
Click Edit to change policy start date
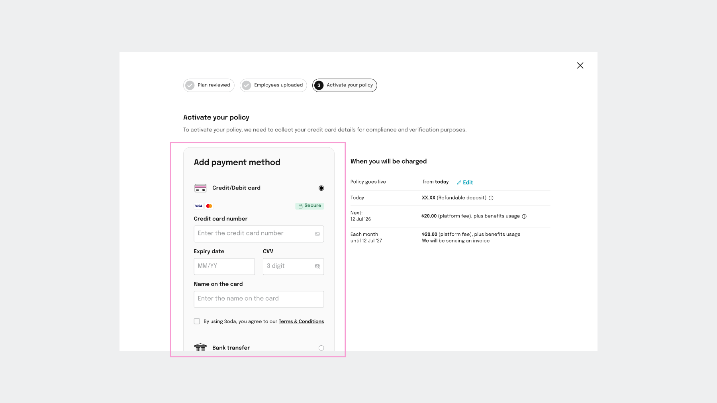[x=467, y=182]
